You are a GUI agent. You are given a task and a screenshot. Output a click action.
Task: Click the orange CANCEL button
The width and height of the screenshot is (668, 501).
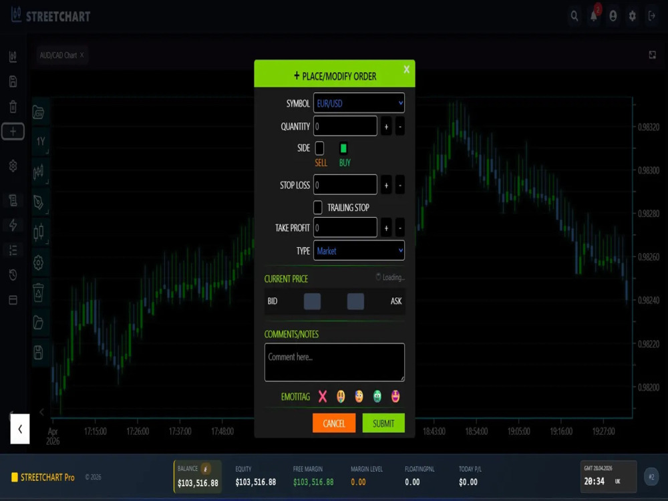tap(334, 423)
